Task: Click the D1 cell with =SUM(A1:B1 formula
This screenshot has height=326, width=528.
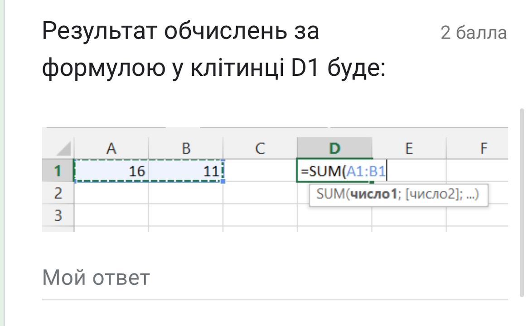Action: (334, 171)
